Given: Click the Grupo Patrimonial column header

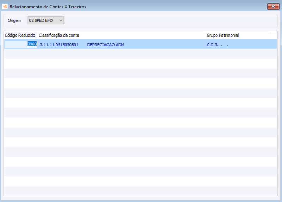Looking at the screenshot, I should [x=238, y=35].
